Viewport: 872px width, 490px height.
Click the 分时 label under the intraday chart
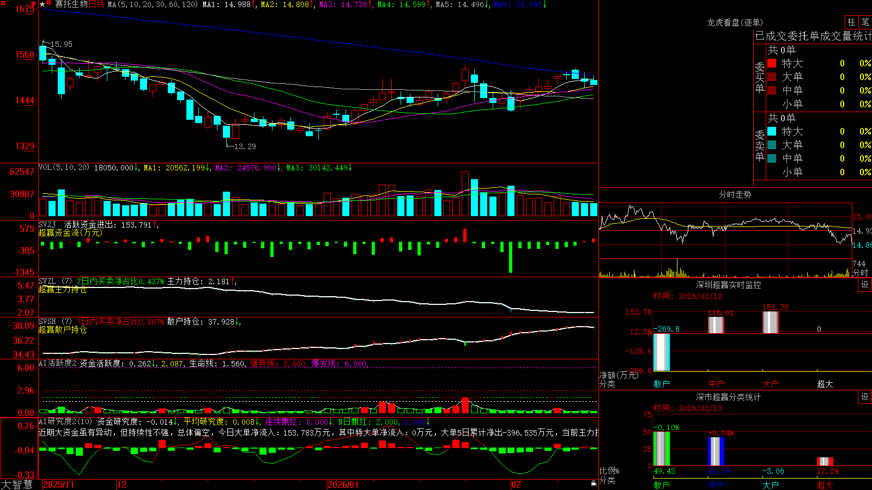861,273
